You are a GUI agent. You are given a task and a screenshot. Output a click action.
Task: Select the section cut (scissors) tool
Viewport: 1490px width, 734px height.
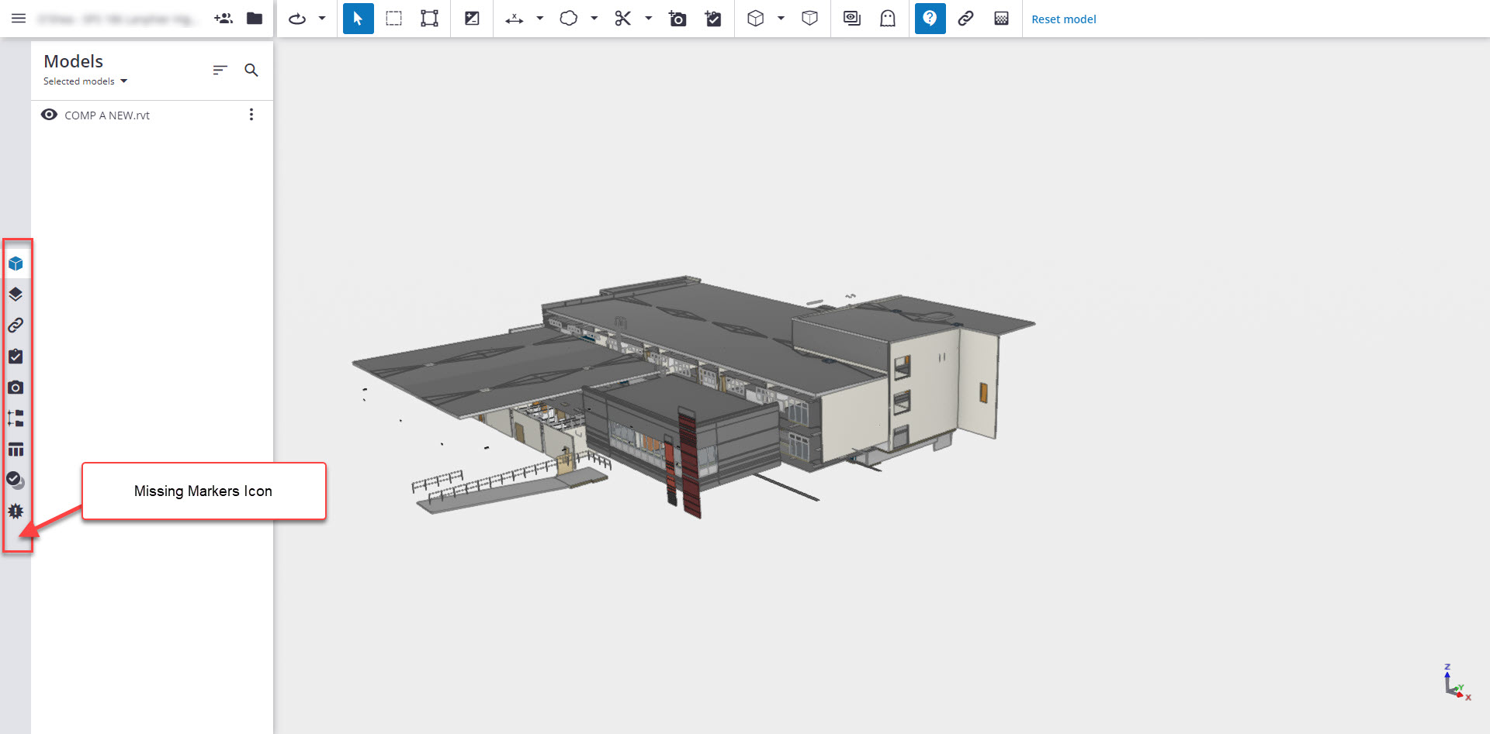(x=623, y=18)
